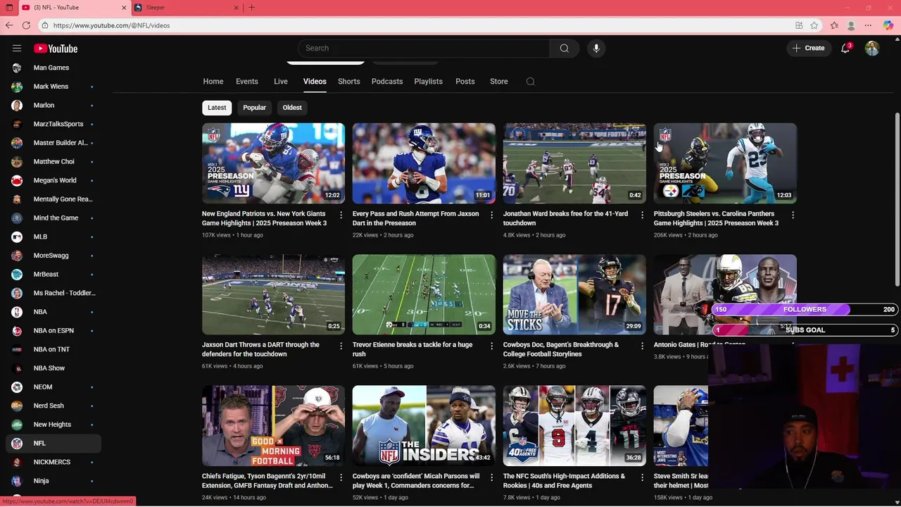The image size is (901, 507).
Task: Switch to the Sleeper browser tab
Action: click(187, 8)
